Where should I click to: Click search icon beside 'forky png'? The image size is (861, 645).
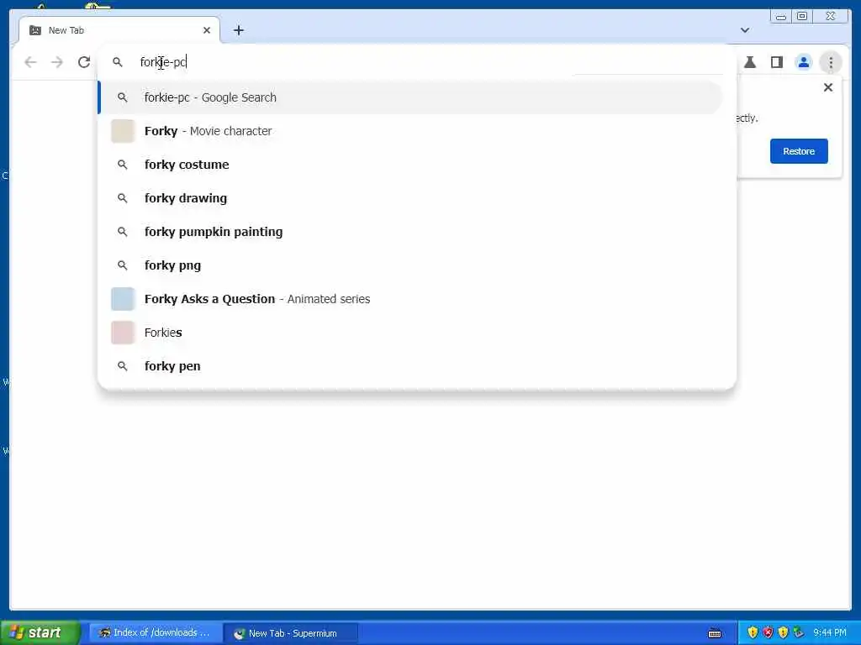123,265
